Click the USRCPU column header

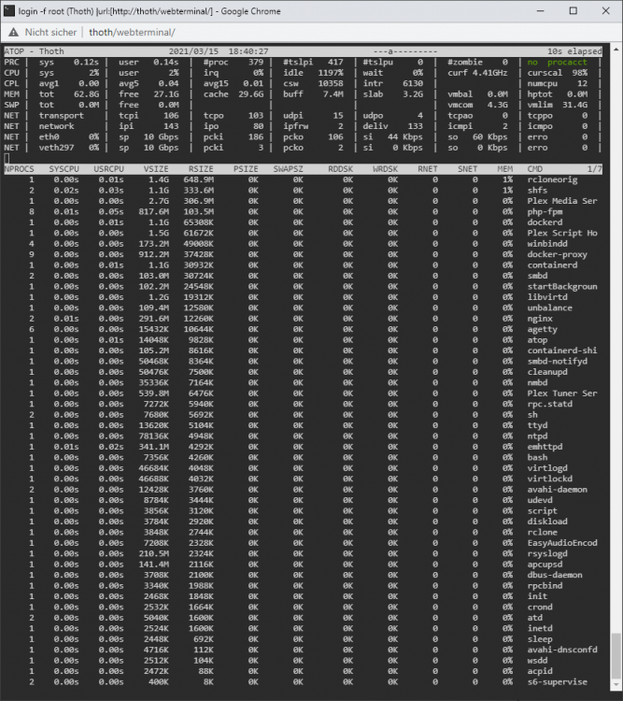(108, 169)
